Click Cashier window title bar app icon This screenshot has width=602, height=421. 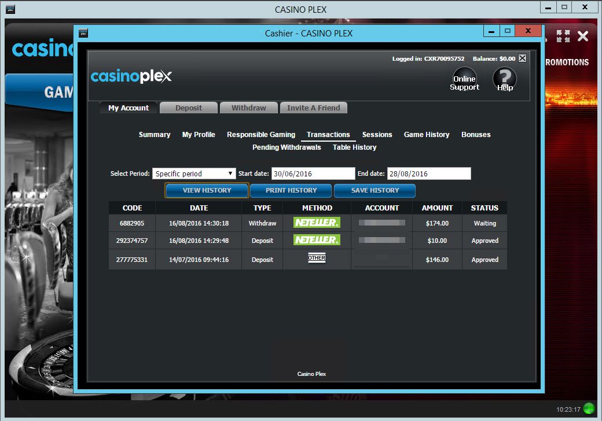click(x=83, y=34)
